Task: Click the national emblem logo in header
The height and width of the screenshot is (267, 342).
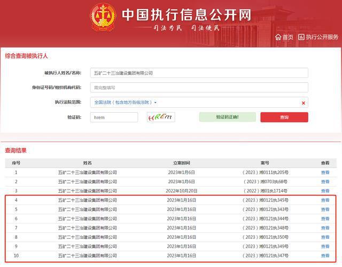Action: (x=103, y=17)
